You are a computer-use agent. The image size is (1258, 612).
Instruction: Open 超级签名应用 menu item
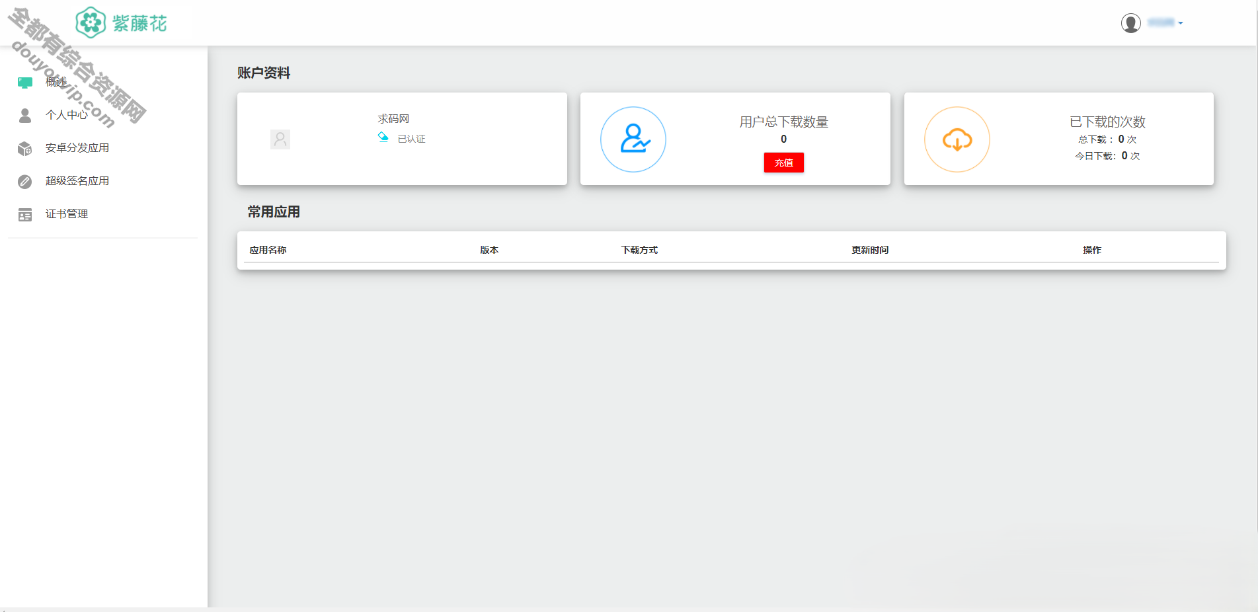click(x=77, y=181)
